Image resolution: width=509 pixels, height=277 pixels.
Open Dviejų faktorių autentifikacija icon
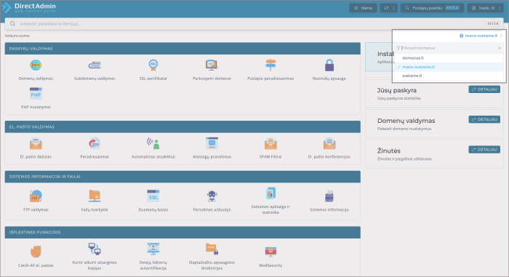point(153,249)
